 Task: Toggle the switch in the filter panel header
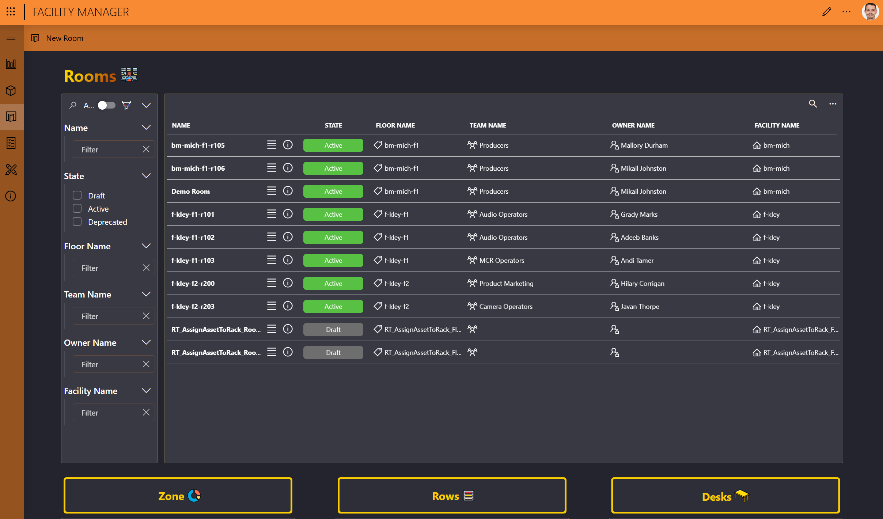tap(106, 106)
